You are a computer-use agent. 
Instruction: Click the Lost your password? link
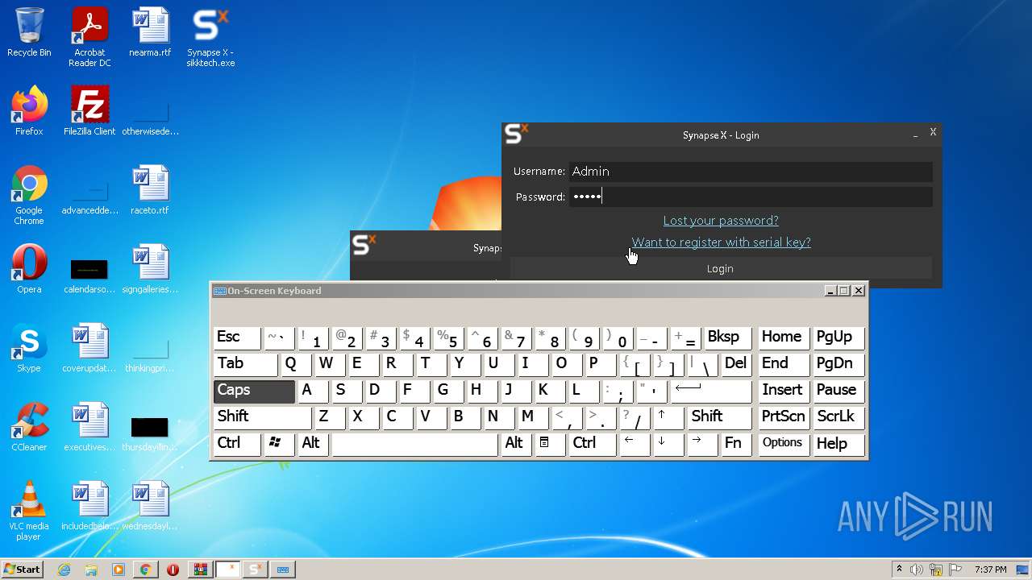[x=721, y=221]
